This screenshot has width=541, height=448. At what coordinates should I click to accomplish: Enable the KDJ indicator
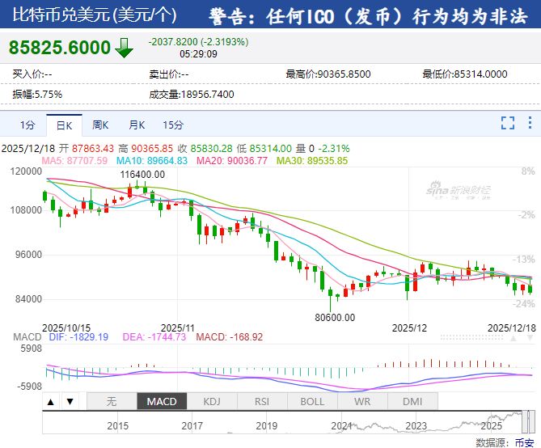pos(212,401)
